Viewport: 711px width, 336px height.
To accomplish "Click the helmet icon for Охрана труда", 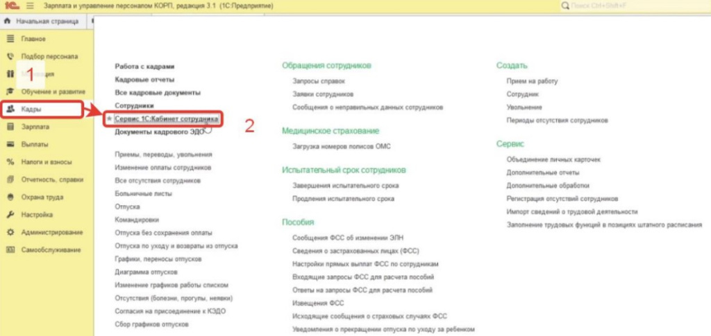I will click(x=10, y=197).
